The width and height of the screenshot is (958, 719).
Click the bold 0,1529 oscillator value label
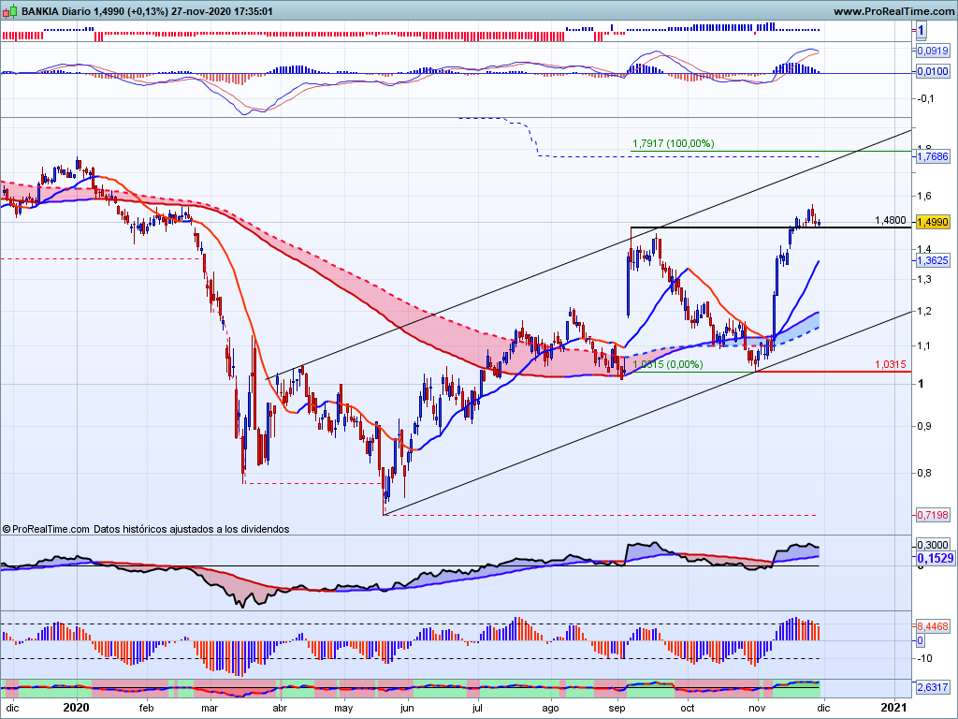click(935, 558)
